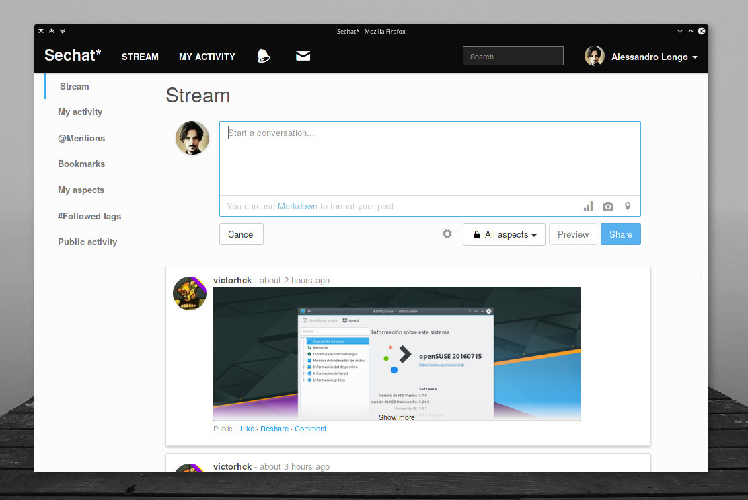
Task: Open the about 2 hours ago timestamp
Action: pyautogui.click(x=295, y=280)
